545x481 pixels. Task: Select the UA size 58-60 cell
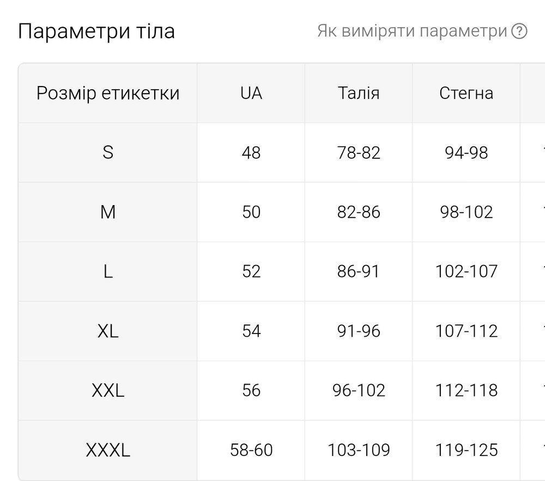(251, 450)
